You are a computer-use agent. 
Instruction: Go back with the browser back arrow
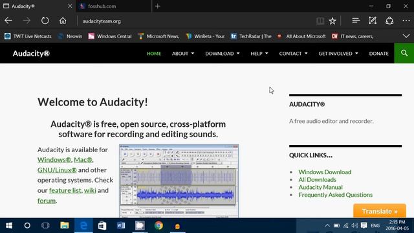[8, 21]
